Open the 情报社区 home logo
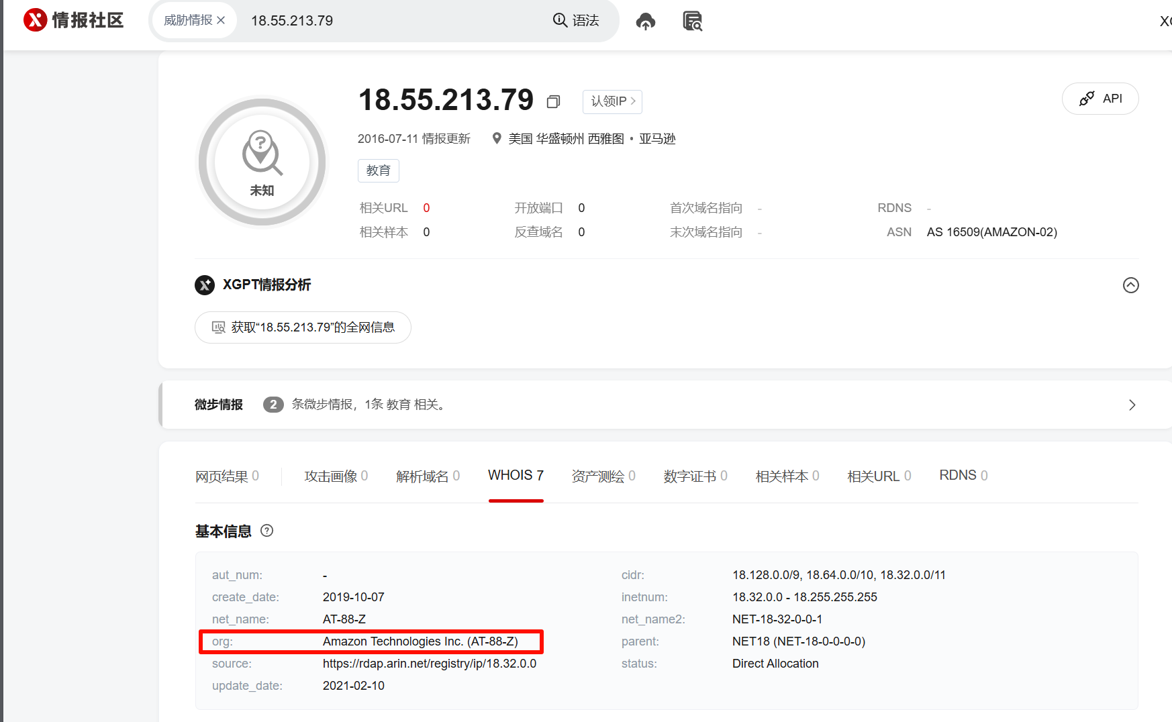The image size is (1172, 722). 74,20
